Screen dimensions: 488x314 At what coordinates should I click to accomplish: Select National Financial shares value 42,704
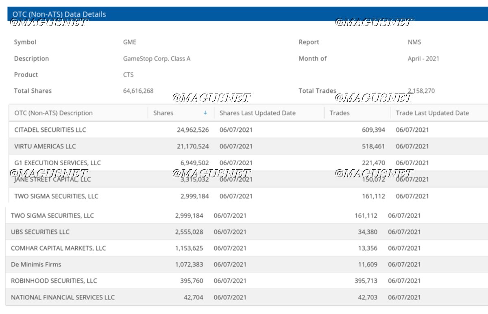[x=194, y=297]
